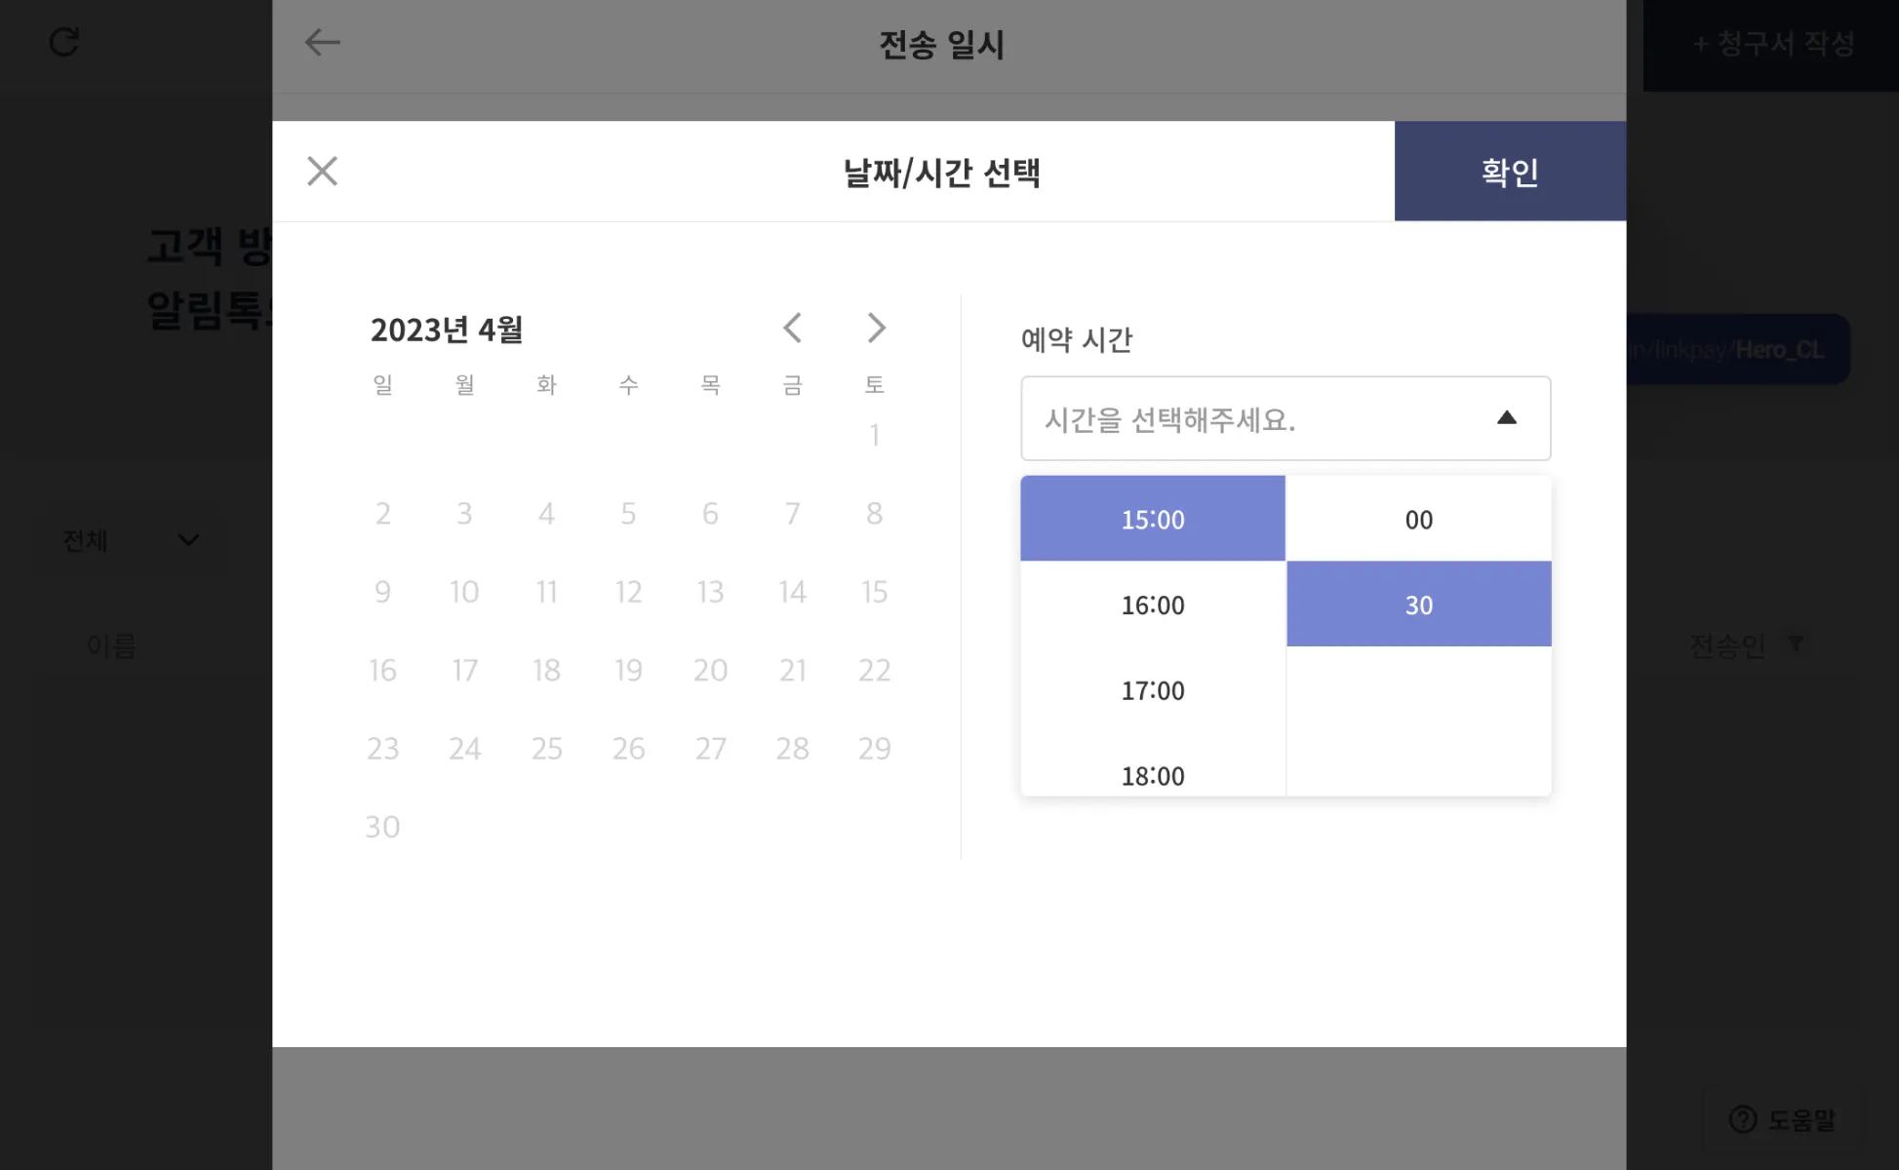Click the + 청구서 작성 button
The image size is (1899, 1170).
pos(1771,44)
